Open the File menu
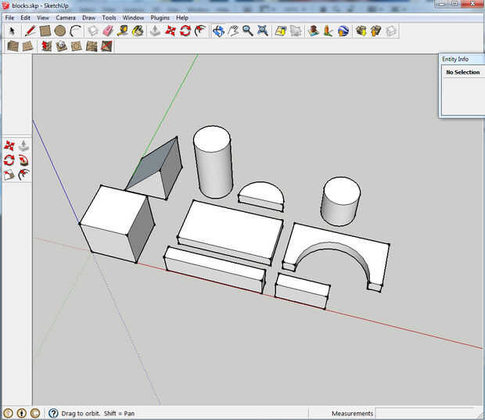 coord(9,17)
